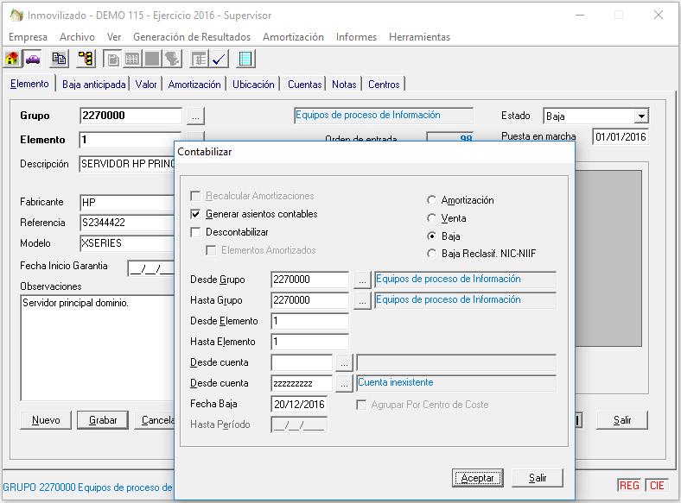Screen dimensions: 681x503
Task: Open browse button next to Desde Grupo
Action: click(x=363, y=280)
